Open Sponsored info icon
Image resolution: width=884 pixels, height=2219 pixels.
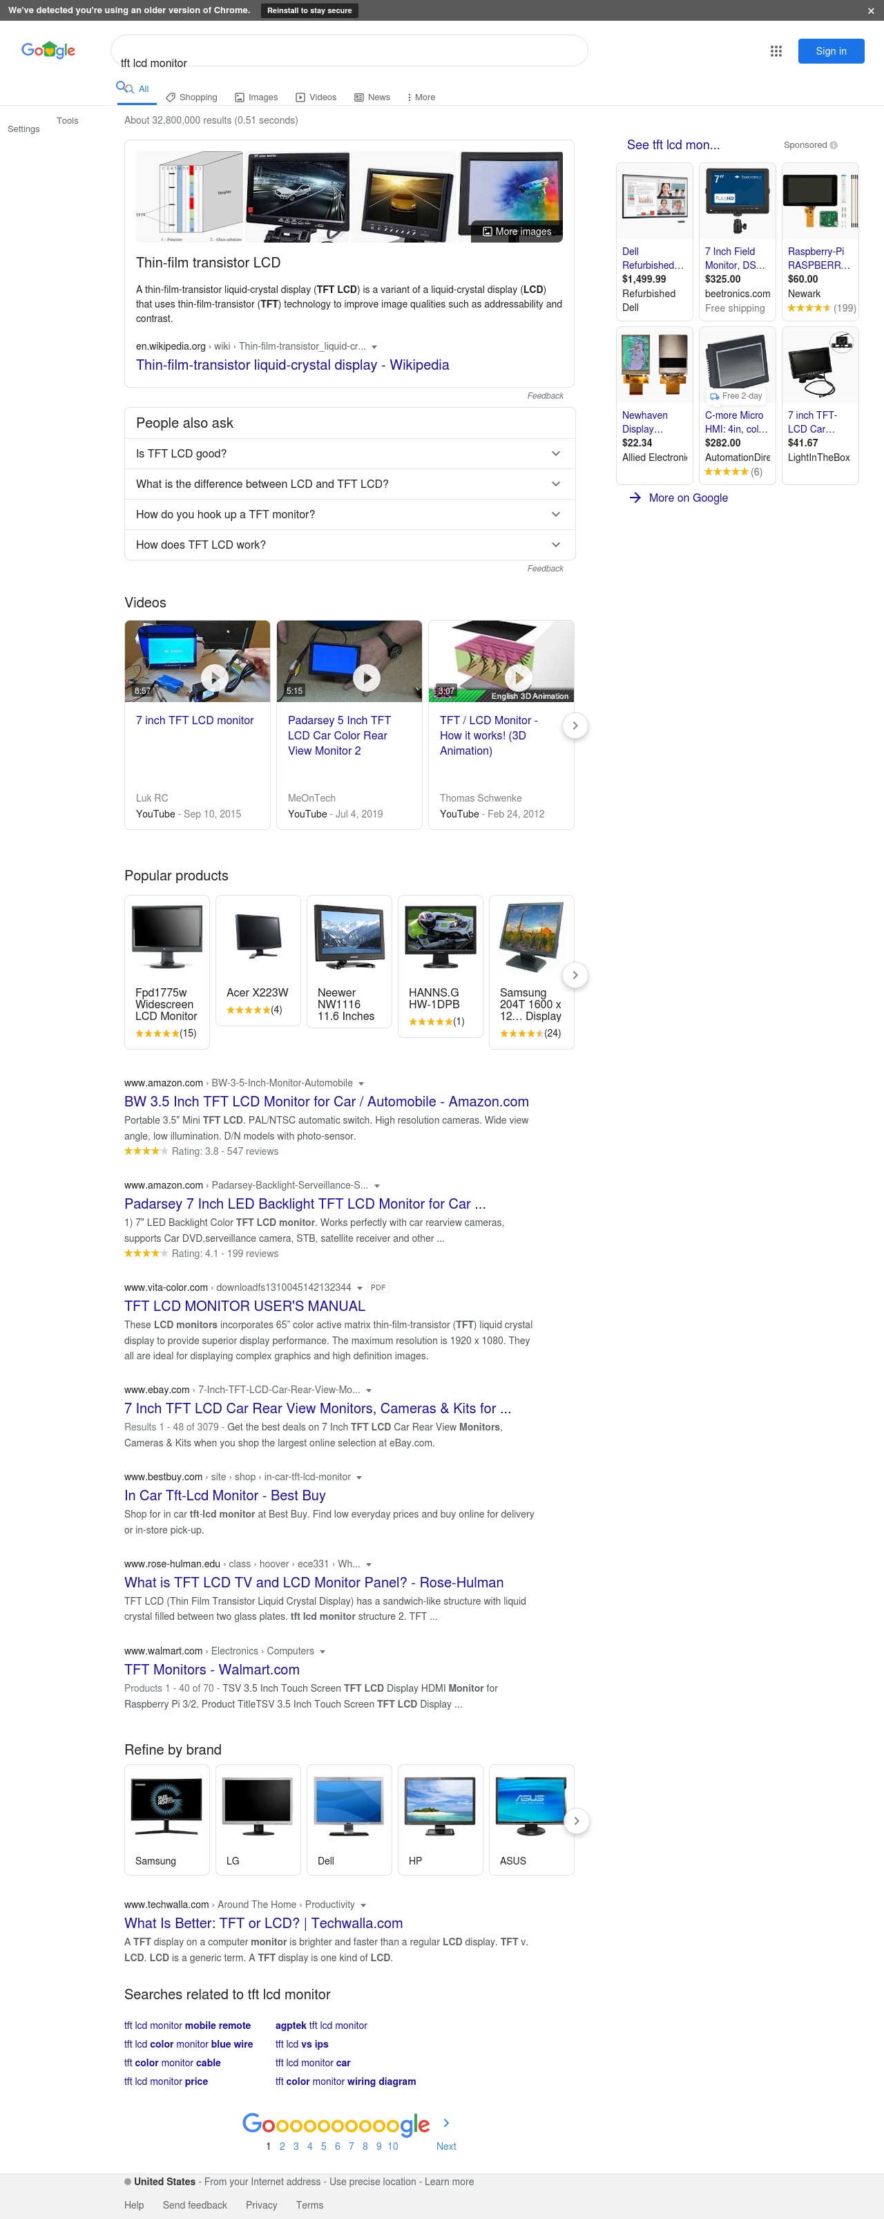(x=833, y=146)
